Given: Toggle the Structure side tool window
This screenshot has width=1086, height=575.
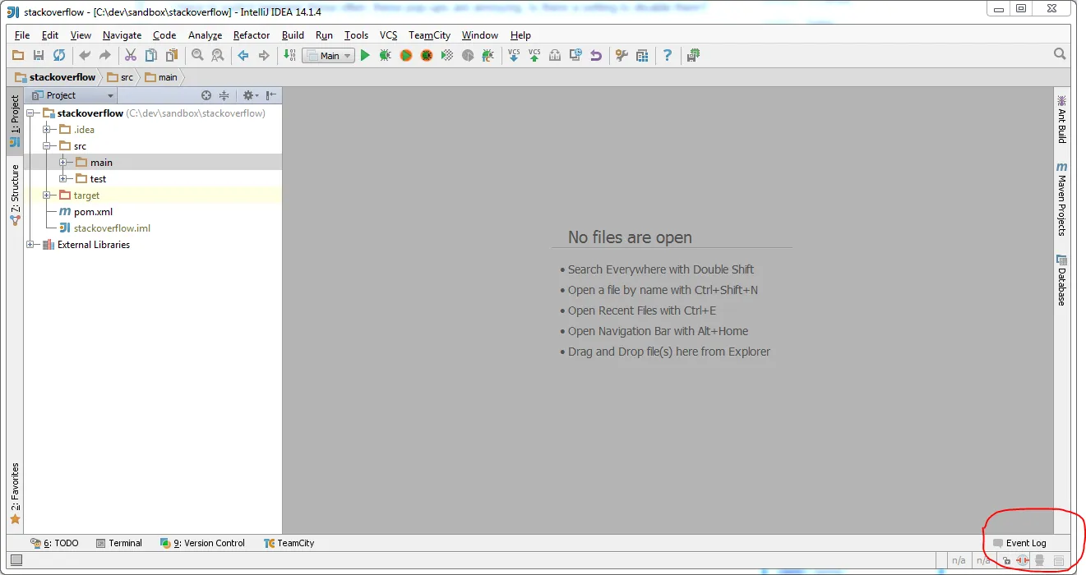Looking at the screenshot, I should [x=15, y=195].
